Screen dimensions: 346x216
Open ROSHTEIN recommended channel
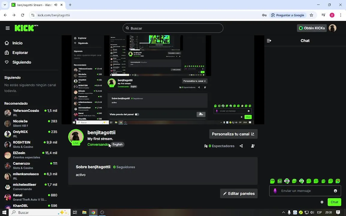(x=31, y=144)
